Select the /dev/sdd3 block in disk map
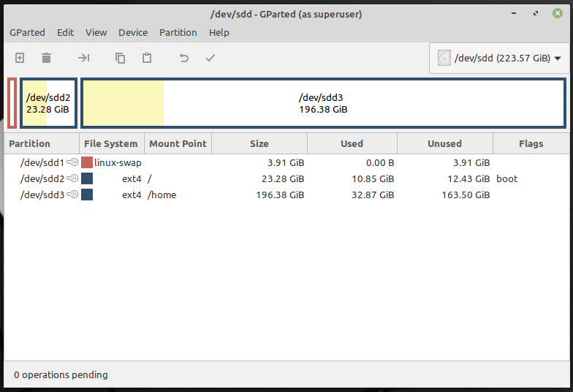 [322, 103]
